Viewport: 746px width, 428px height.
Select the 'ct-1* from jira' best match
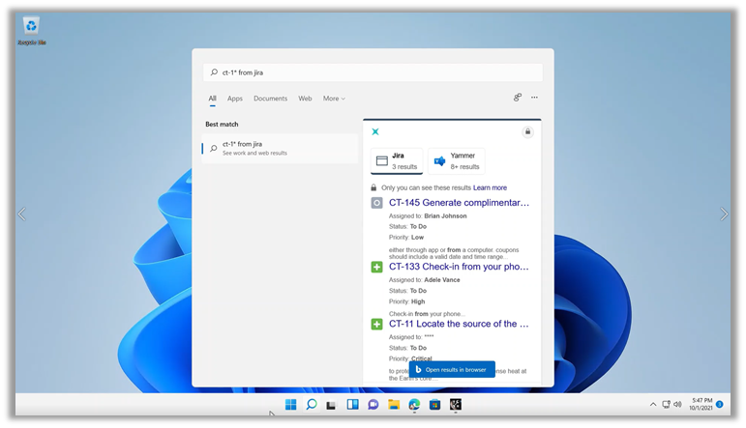(x=280, y=148)
